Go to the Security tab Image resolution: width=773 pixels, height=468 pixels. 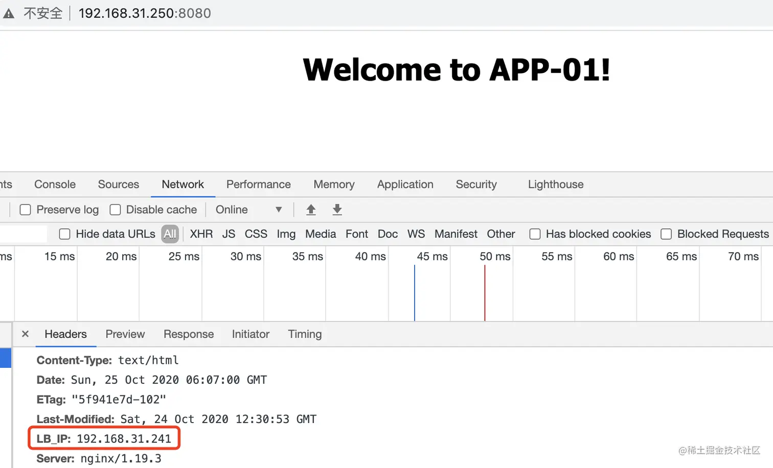pyautogui.click(x=476, y=184)
